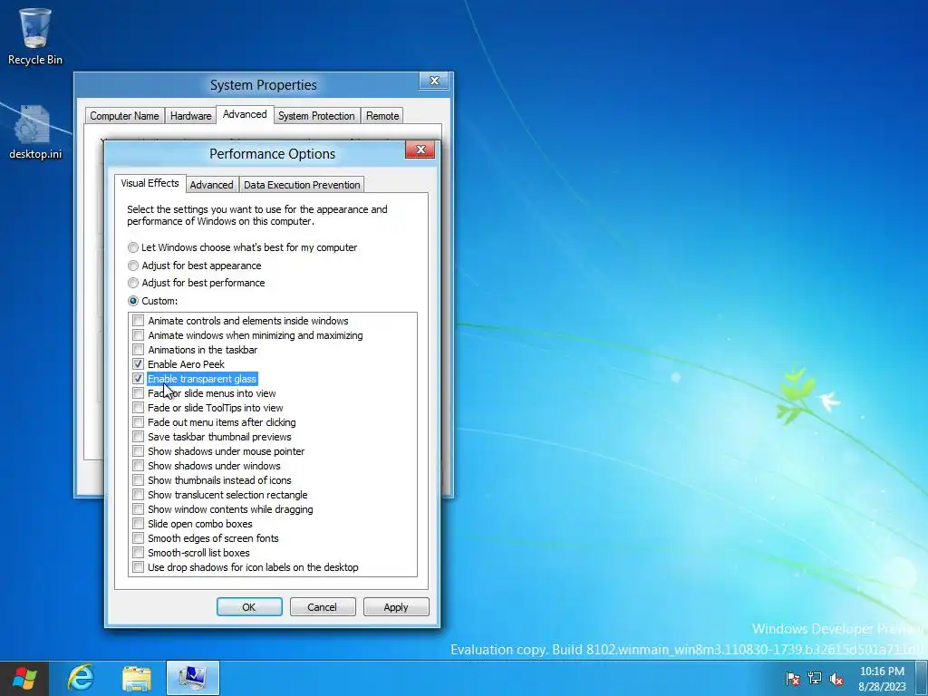928x696 pixels.
Task: Close the System Properties window
Action: pyautogui.click(x=434, y=81)
